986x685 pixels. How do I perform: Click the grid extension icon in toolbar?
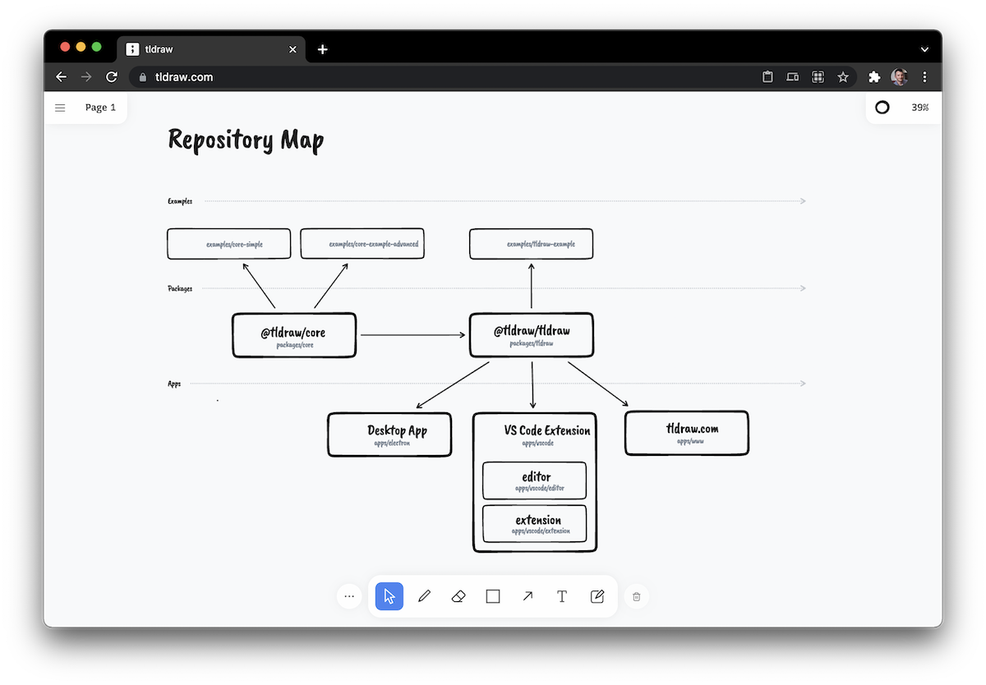[x=818, y=77]
